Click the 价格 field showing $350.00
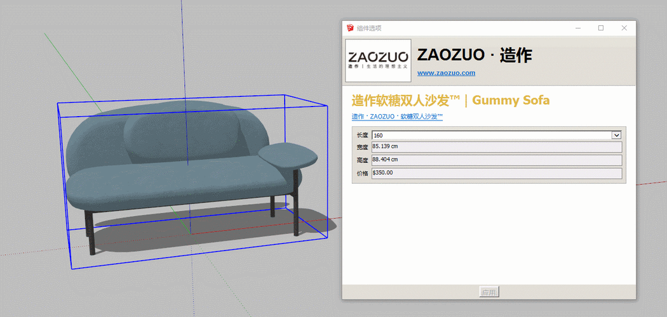Image resolution: width=667 pixels, height=317 pixels. pos(497,173)
